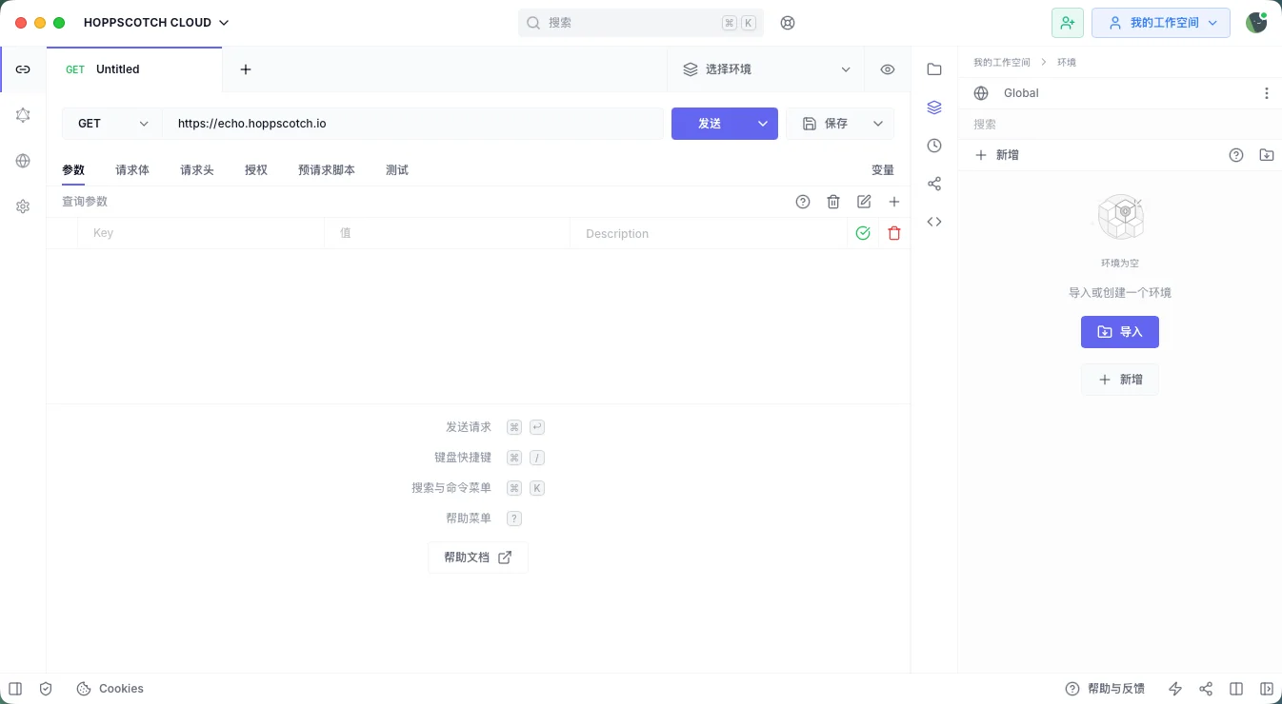The height and width of the screenshot is (704, 1282).
Task: Open the Realtime globe icon in sidebar
Action: (23, 161)
